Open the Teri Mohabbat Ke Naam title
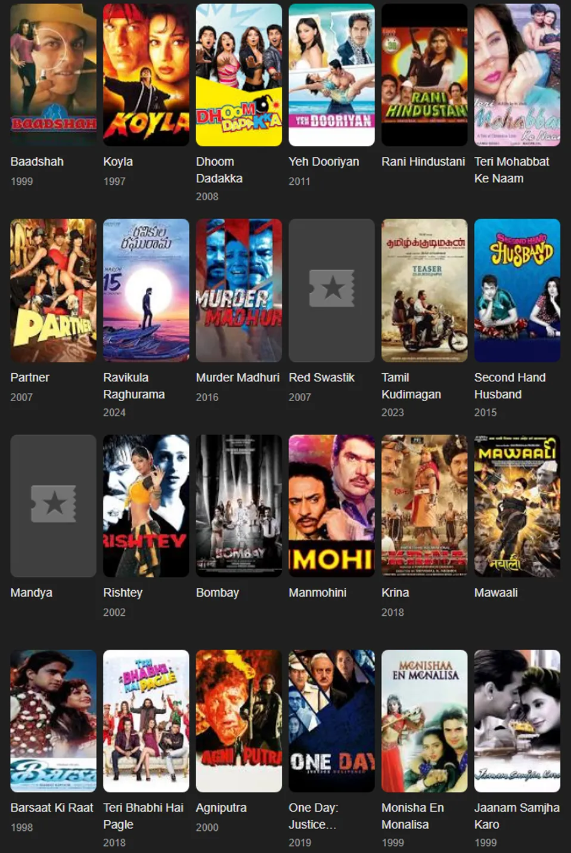The width and height of the screenshot is (571, 853). point(511,170)
